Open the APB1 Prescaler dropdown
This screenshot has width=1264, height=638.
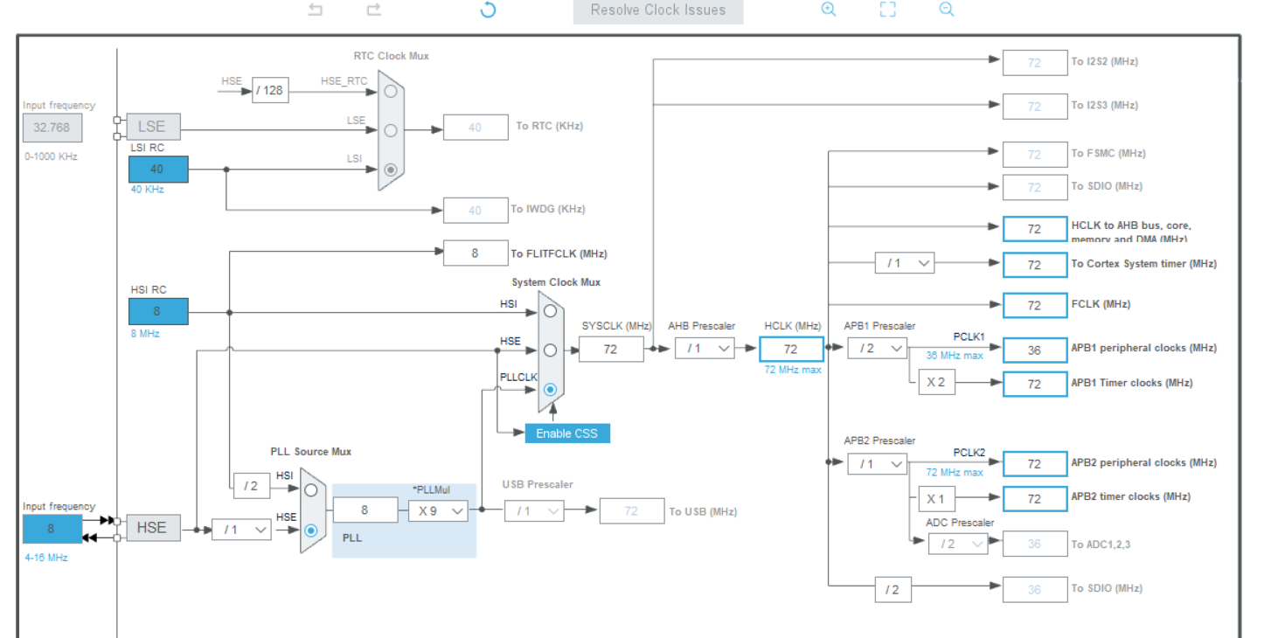tap(877, 349)
